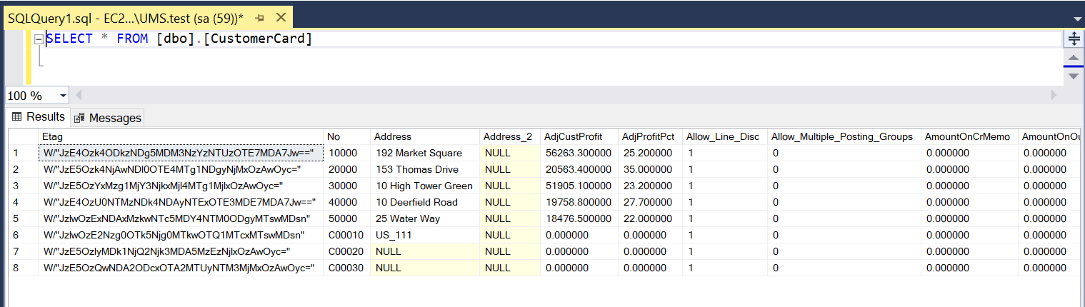Close the SQLQuery1.sql query tab
Viewport: 1085px width, 307px height.
click(281, 17)
